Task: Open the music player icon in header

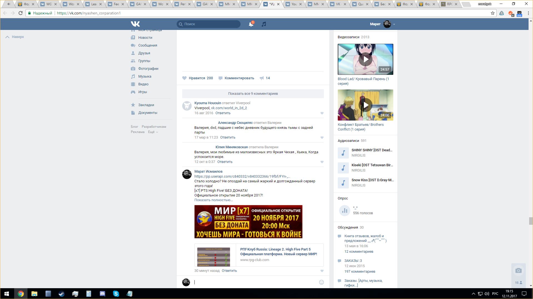Action: (x=264, y=24)
